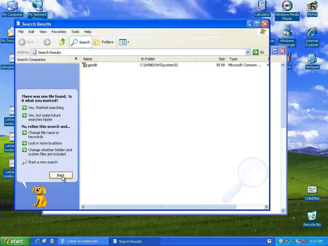Open My Computer desktop icon
Viewport: 328px width, 246px height.
pyautogui.click(x=12, y=9)
